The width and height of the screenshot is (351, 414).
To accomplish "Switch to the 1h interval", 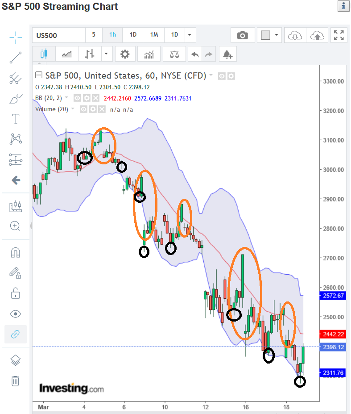I will pos(112,35).
